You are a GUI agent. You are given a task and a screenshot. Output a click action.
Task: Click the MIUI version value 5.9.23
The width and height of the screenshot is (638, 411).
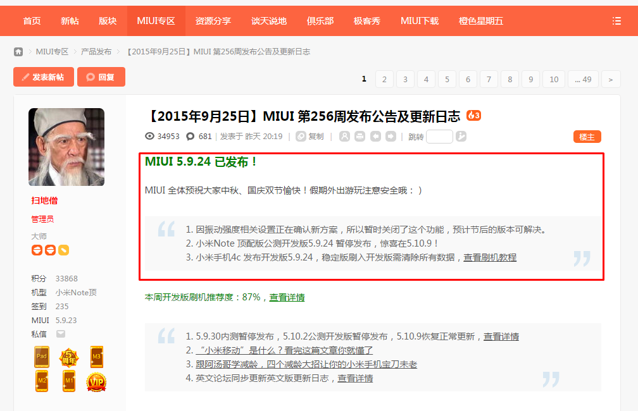66,321
